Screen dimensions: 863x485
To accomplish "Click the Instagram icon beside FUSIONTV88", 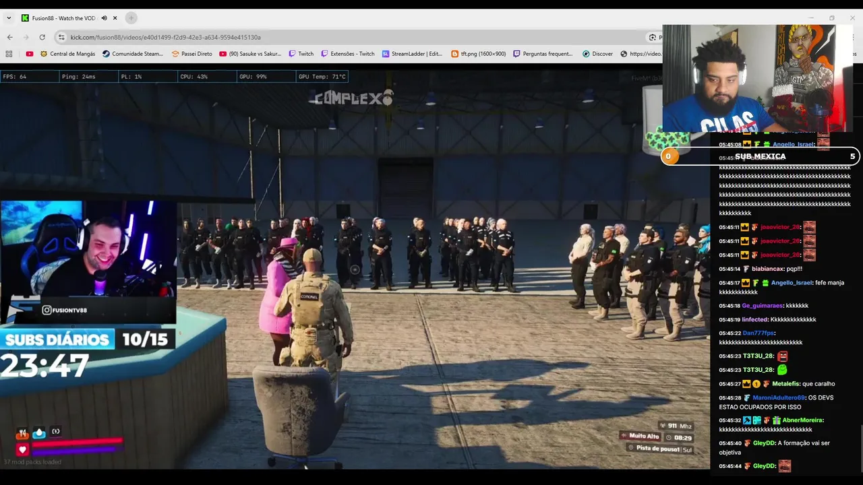I will pos(47,310).
